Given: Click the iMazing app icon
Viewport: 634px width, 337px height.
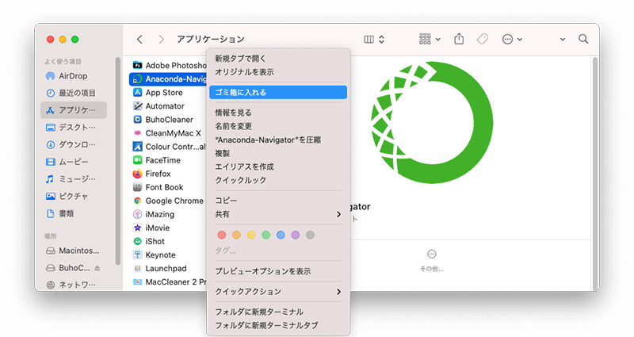Looking at the screenshot, I should coord(137,214).
